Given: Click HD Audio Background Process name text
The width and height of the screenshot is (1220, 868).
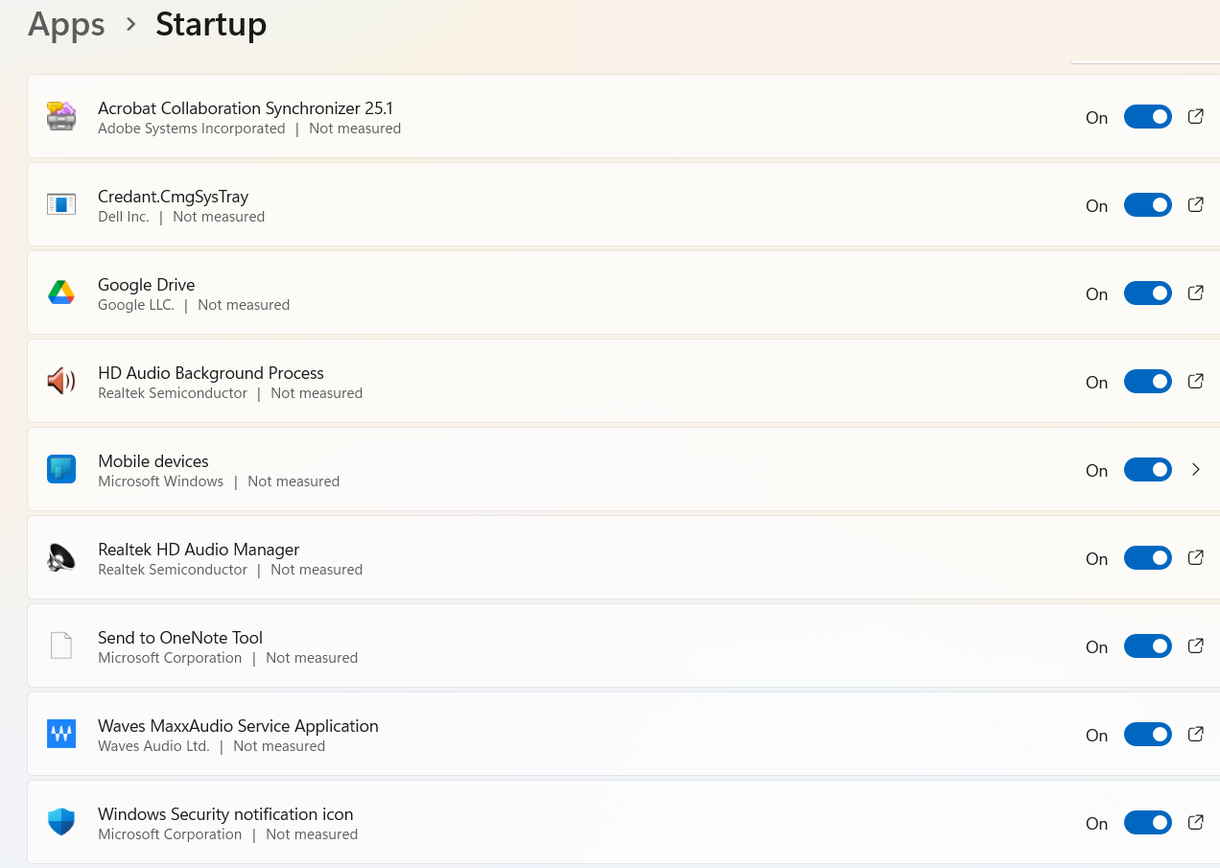Looking at the screenshot, I should (x=211, y=373).
